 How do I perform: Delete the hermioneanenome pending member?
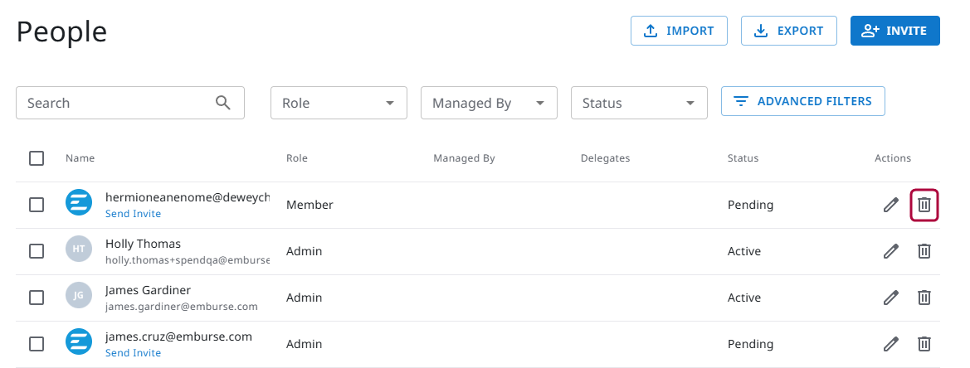coord(924,205)
